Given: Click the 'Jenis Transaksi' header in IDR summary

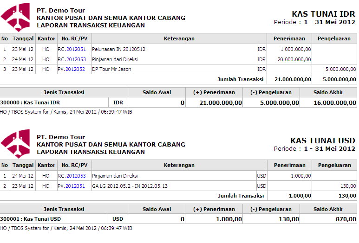Looking at the screenshot, I should 64,92.
